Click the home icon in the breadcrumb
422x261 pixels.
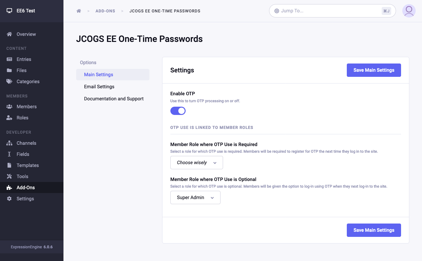79,11
